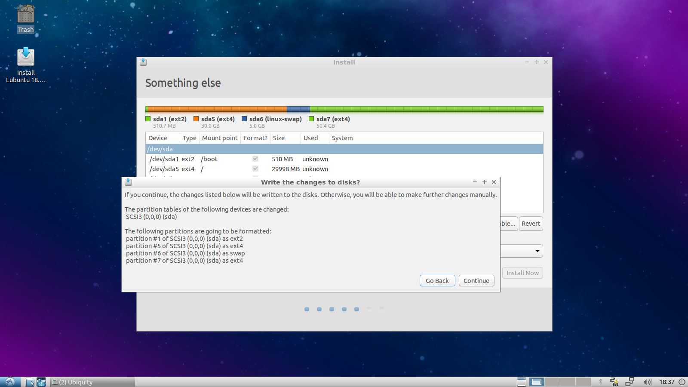This screenshot has height=387, width=688.
Task: Switch to the second workspace in pager
Action: coord(552,382)
